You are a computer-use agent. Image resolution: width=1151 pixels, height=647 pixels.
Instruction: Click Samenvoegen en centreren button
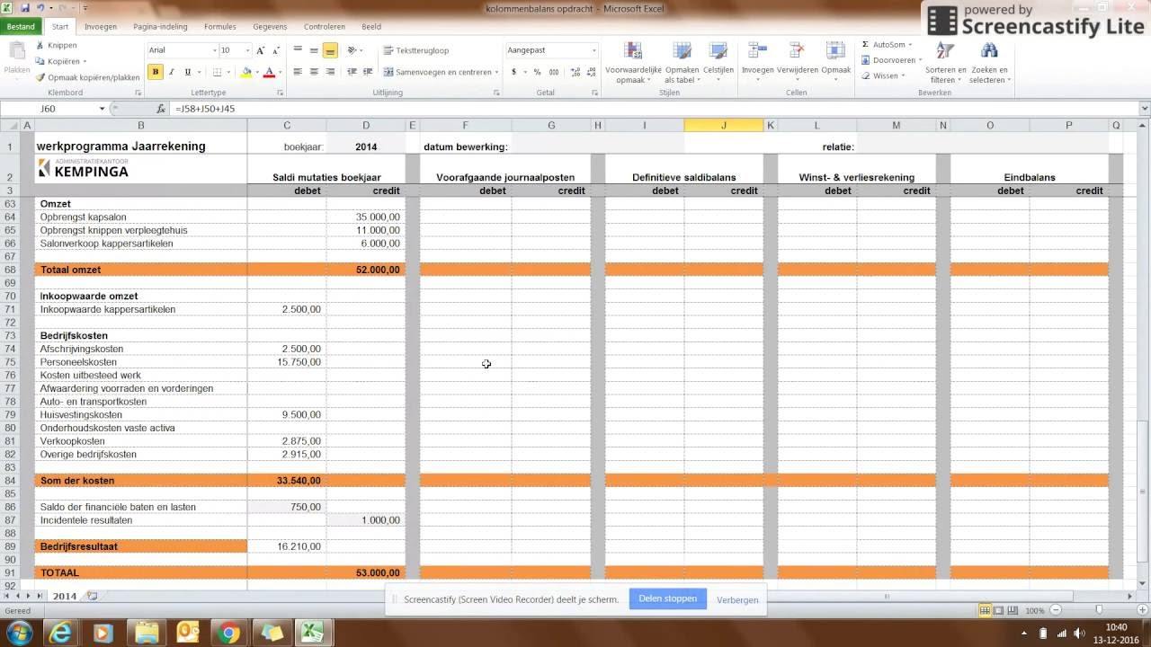442,72
